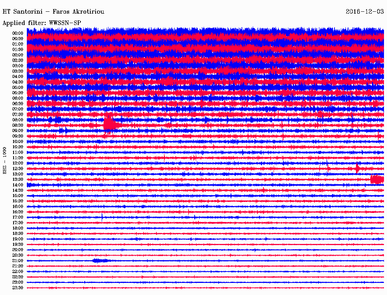387x295 pixels.
Task: Click the 08:30 time label
Action: [18, 126]
